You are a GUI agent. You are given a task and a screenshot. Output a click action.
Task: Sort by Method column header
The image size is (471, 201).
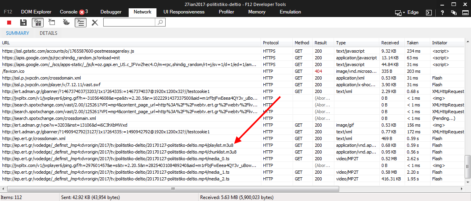tap(303, 43)
